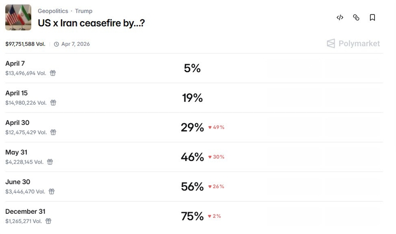Viewport: 396px width, 234px height.
Task: Click gift icon in June 30 row
Action: click(x=52, y=191)
